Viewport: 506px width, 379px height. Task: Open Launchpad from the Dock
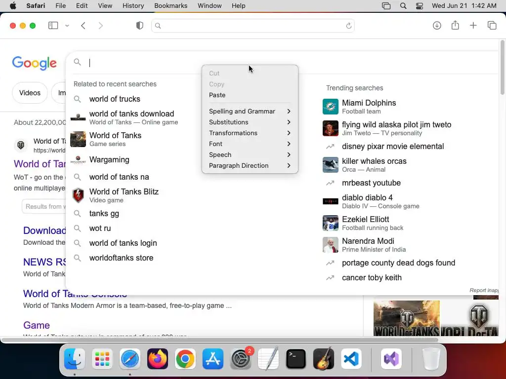point(102,359)
